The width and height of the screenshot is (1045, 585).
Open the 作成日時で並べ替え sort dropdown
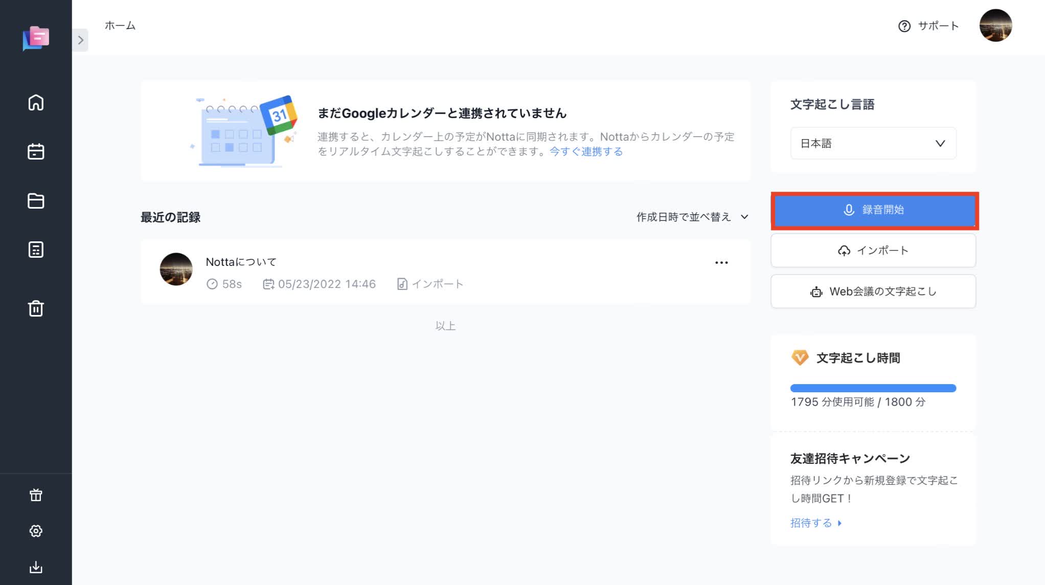tap(692, 217)
